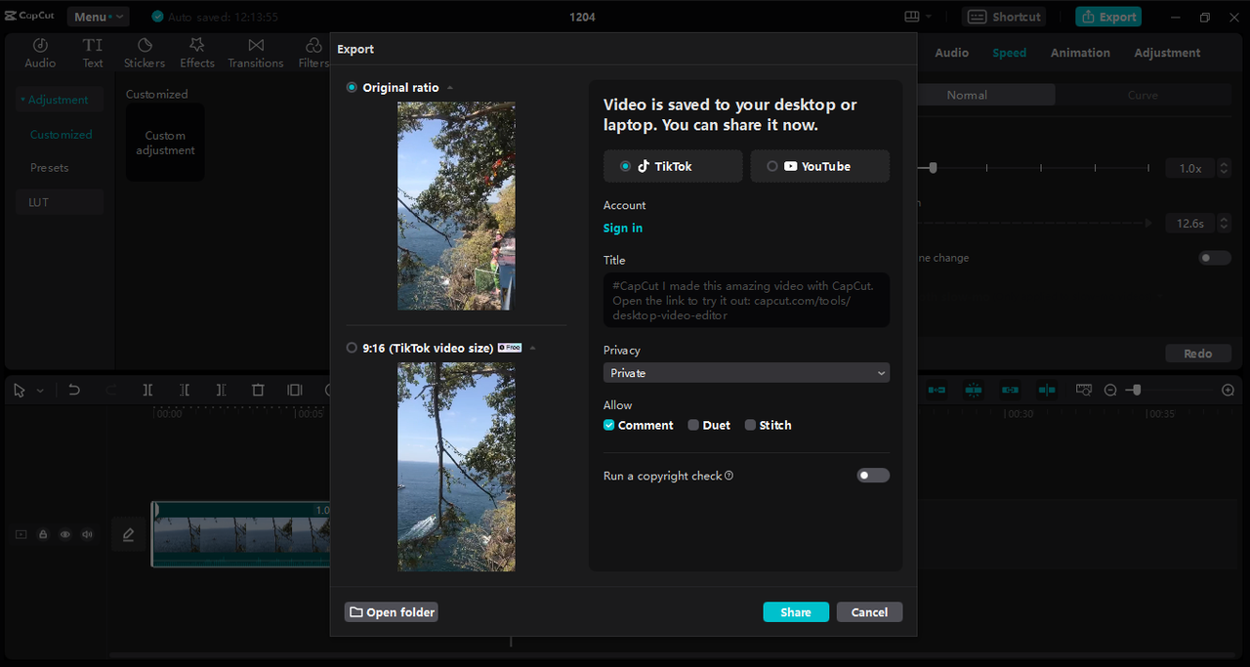
Task: Uncheck the Comment checkbox
Action: pyautogui.click(x=609, y=425)
